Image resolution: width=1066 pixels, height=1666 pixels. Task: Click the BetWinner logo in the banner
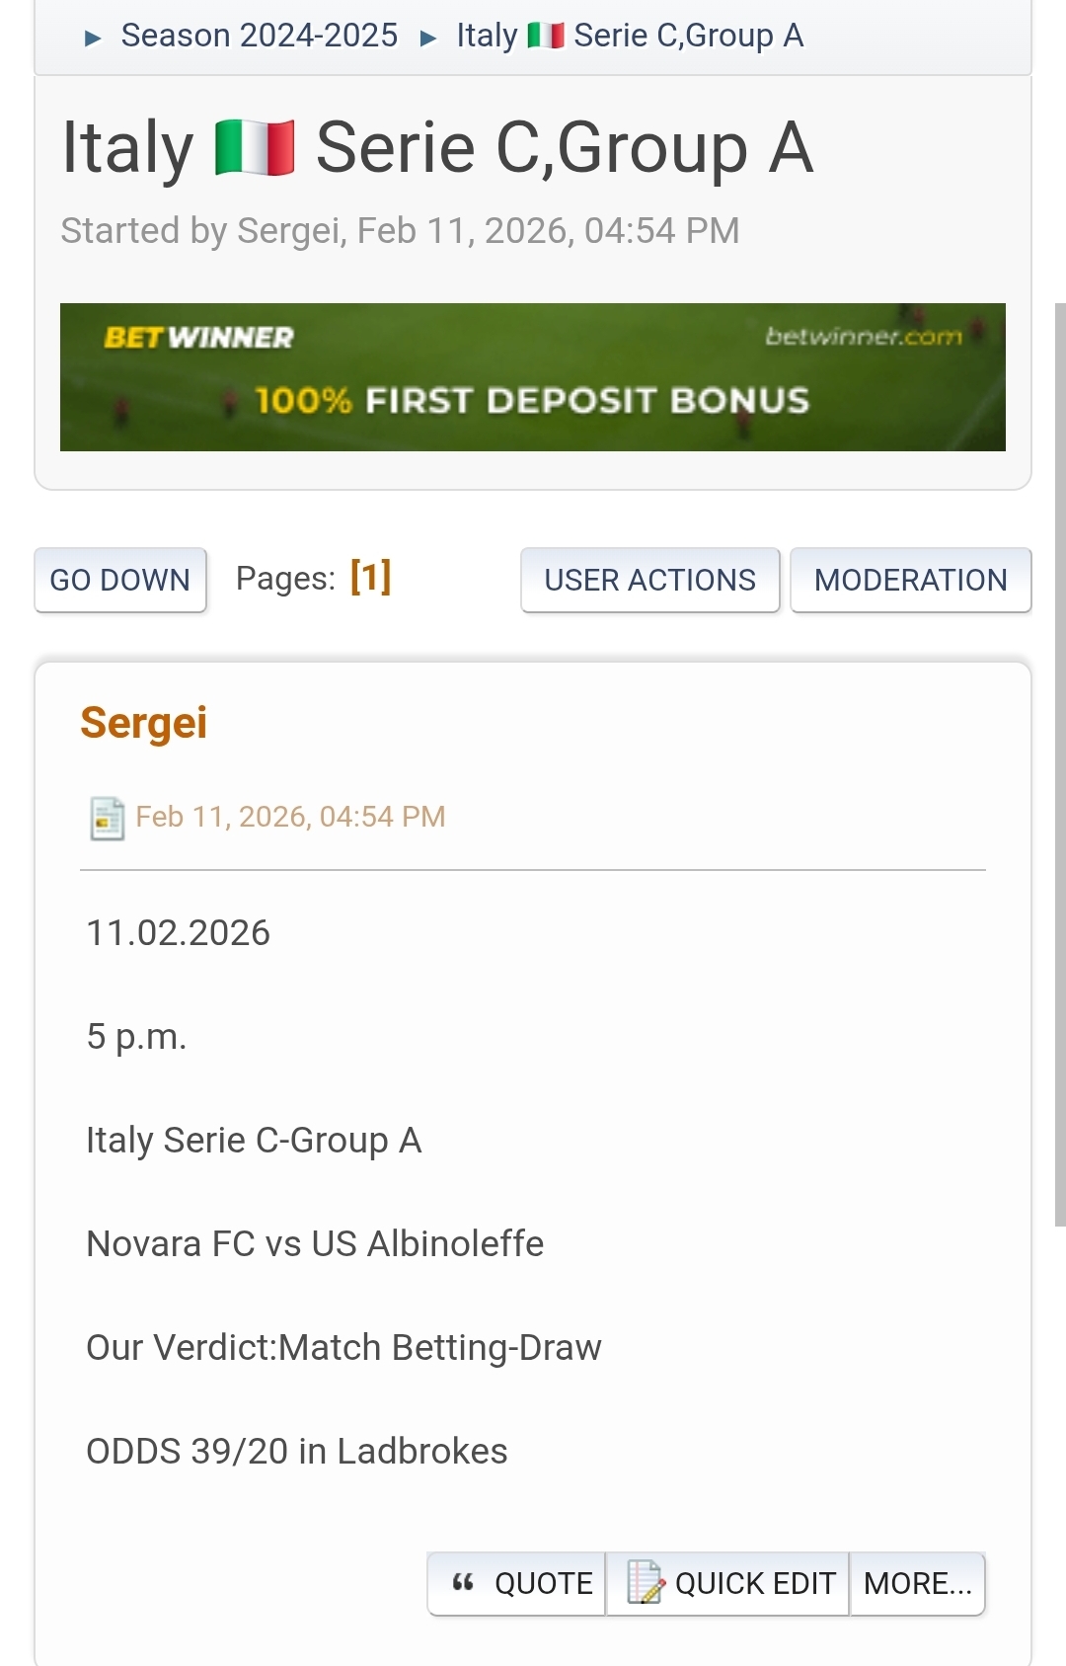point(198,338)
